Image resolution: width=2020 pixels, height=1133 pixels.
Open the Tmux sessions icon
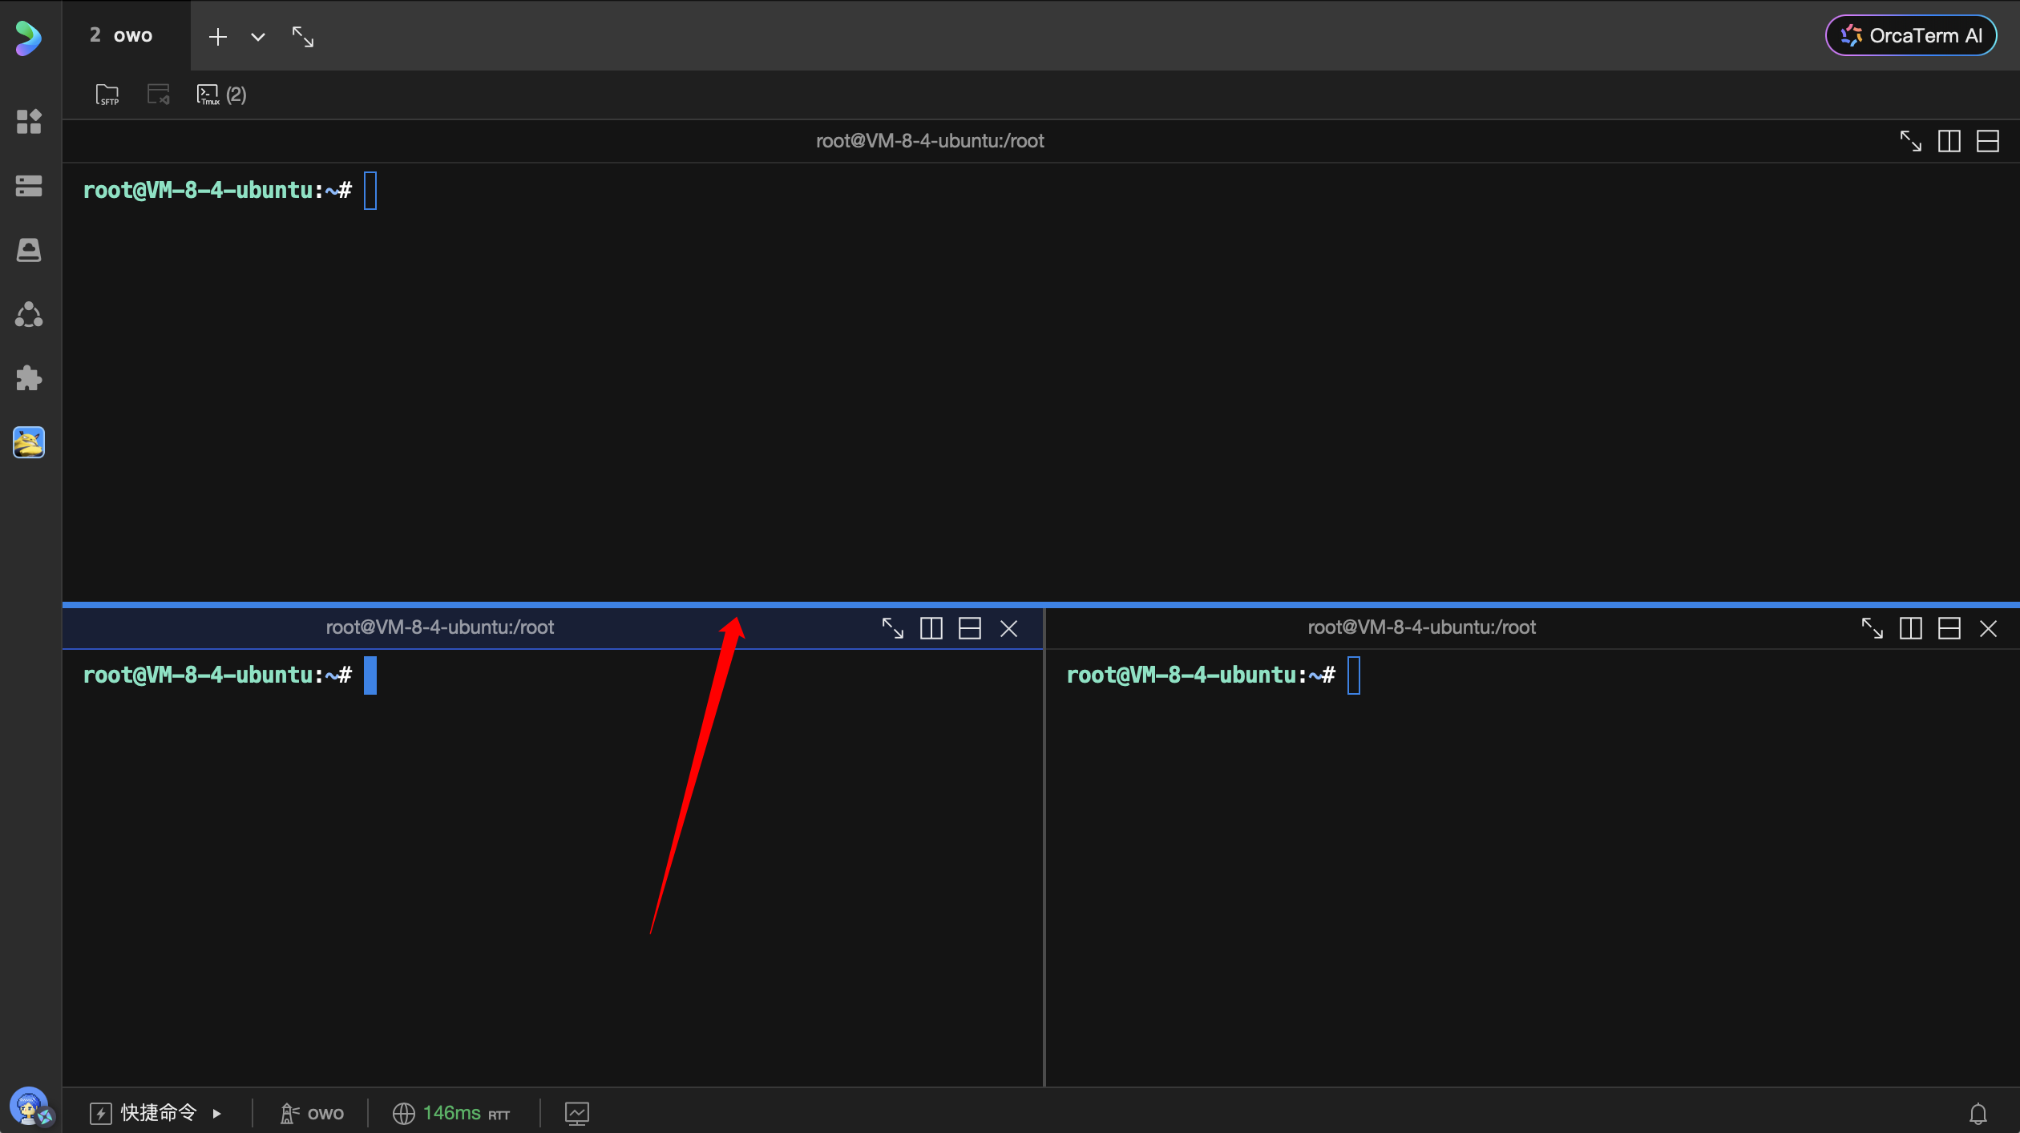208,95
